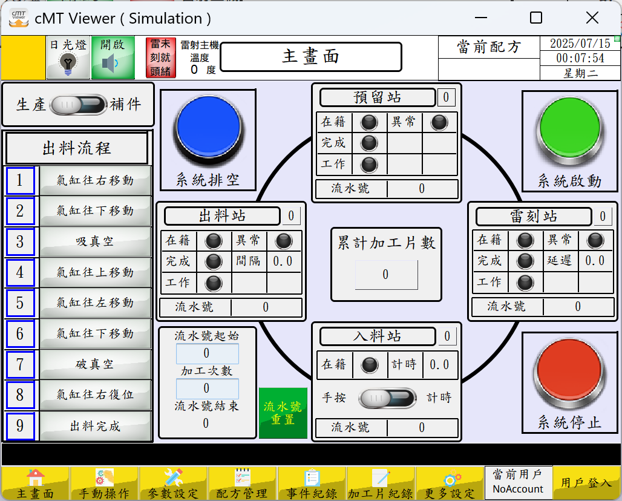
Task: Click the 當前用戶 NoAccount display
Action: [x=518, y=482]
